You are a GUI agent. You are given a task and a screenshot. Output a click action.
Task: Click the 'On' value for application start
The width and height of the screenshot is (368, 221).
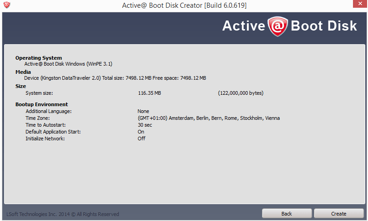coord(141,132)
